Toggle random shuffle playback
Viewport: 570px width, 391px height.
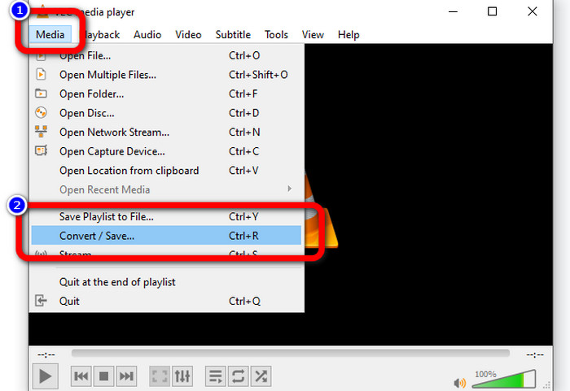click(x=261, y=376)
